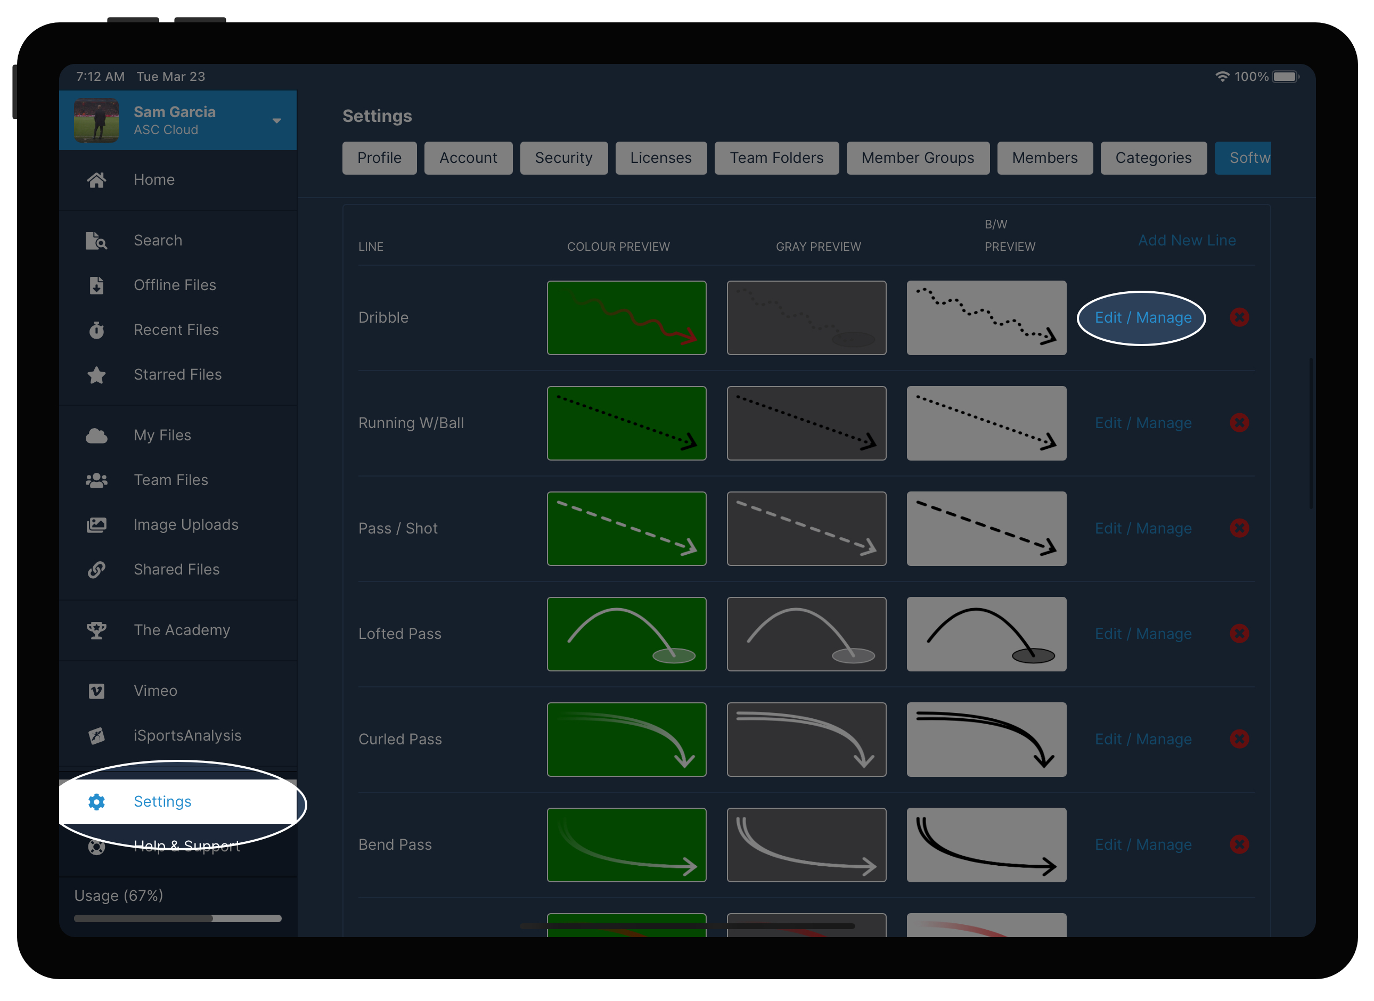Open Team Files via the people icon

click(96, 480)
